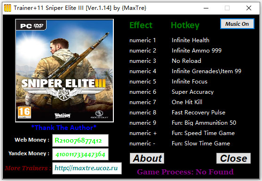The height and width of the screenshot is (181, 262).
Task: Click the Infinite Focus label
Action: point(190,82)
